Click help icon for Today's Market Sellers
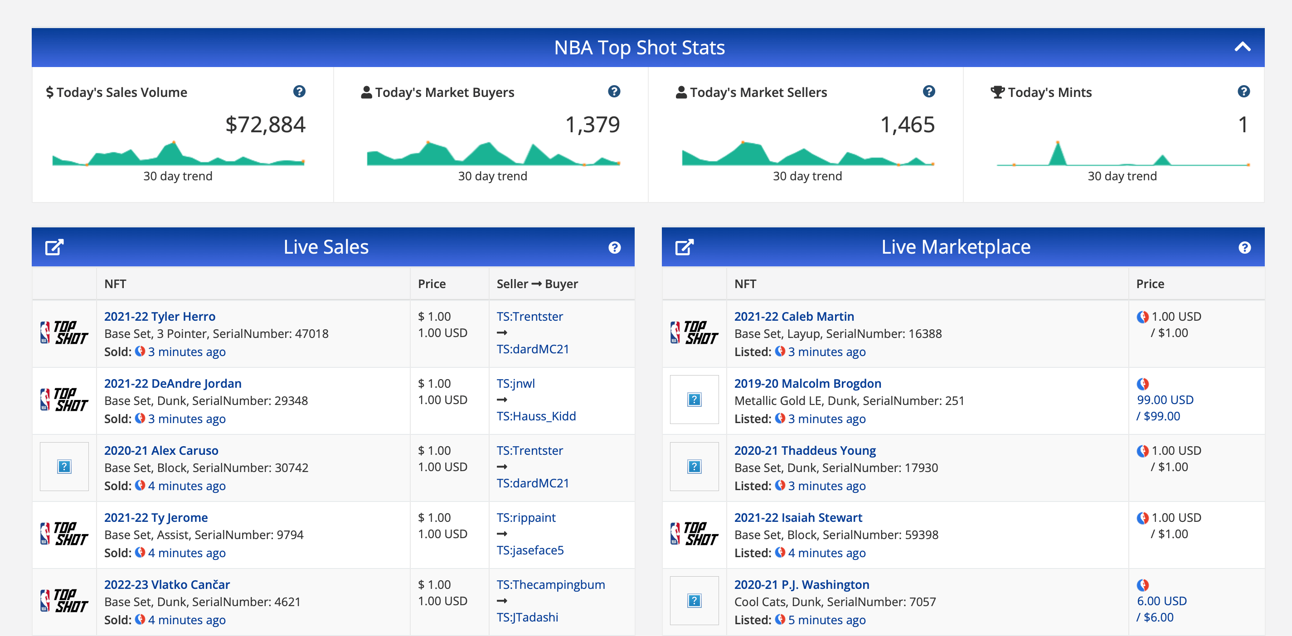The image size is (1292, 636). coord(928,92)
